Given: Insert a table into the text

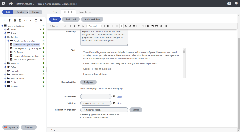Looking at the screenshot, I should coord(157,26).
